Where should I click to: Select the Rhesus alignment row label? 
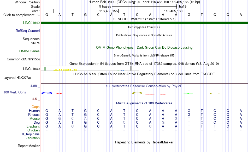tap(34, 115)
